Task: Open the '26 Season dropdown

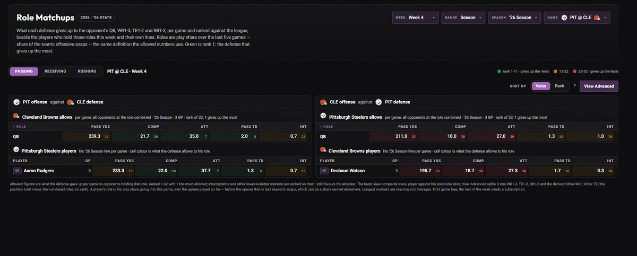Action: tap(514, 17)
